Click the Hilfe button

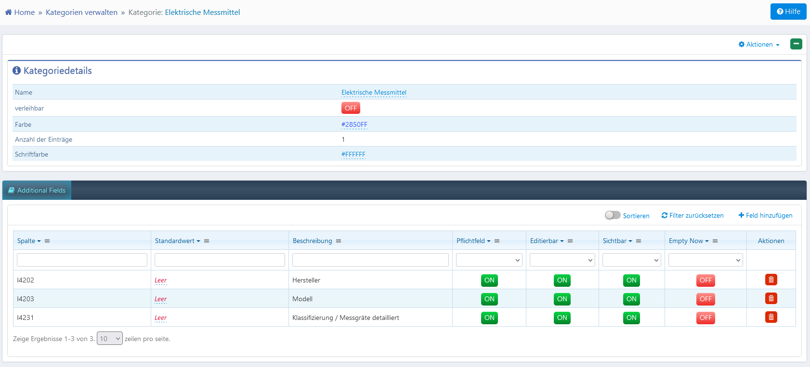788,12
